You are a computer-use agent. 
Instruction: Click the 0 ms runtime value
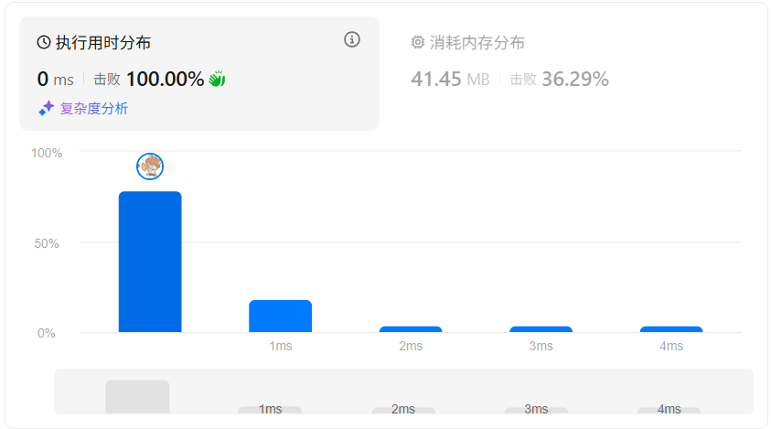click(x=55, y=79)
